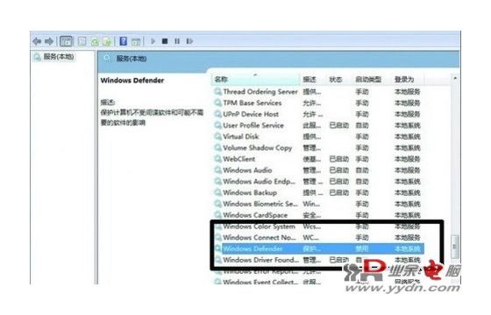Click the Win... description of Windows Biometric Se...

coord(311,204)
